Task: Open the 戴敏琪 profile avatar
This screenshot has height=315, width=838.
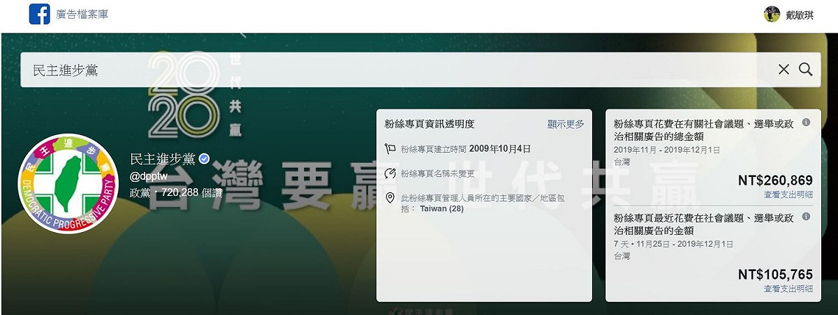Action: pos(772,14)
